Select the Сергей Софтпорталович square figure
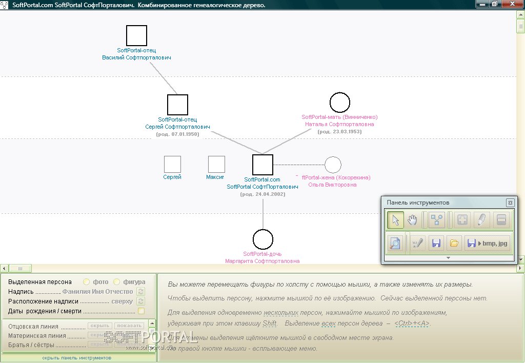 [177, 105]
